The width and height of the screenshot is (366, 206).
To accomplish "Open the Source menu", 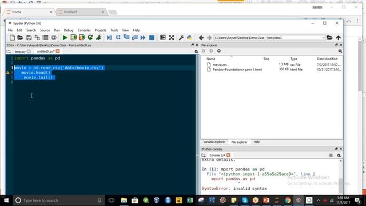I will pos(45,30).
